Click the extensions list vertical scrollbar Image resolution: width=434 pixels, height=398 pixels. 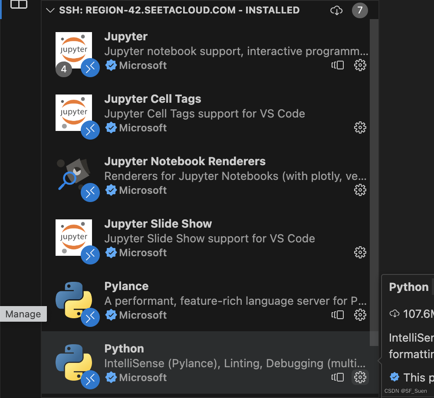click(x=374, y=183)
